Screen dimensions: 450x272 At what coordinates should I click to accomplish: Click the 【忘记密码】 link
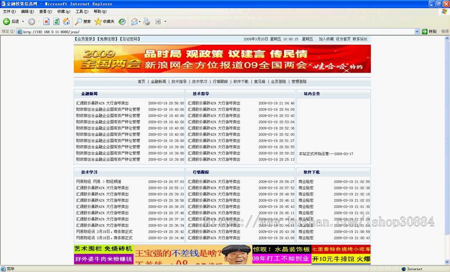tap(129, 39)
